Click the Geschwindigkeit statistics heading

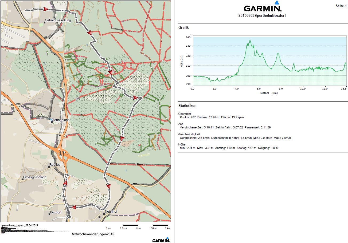pos(189,134)
